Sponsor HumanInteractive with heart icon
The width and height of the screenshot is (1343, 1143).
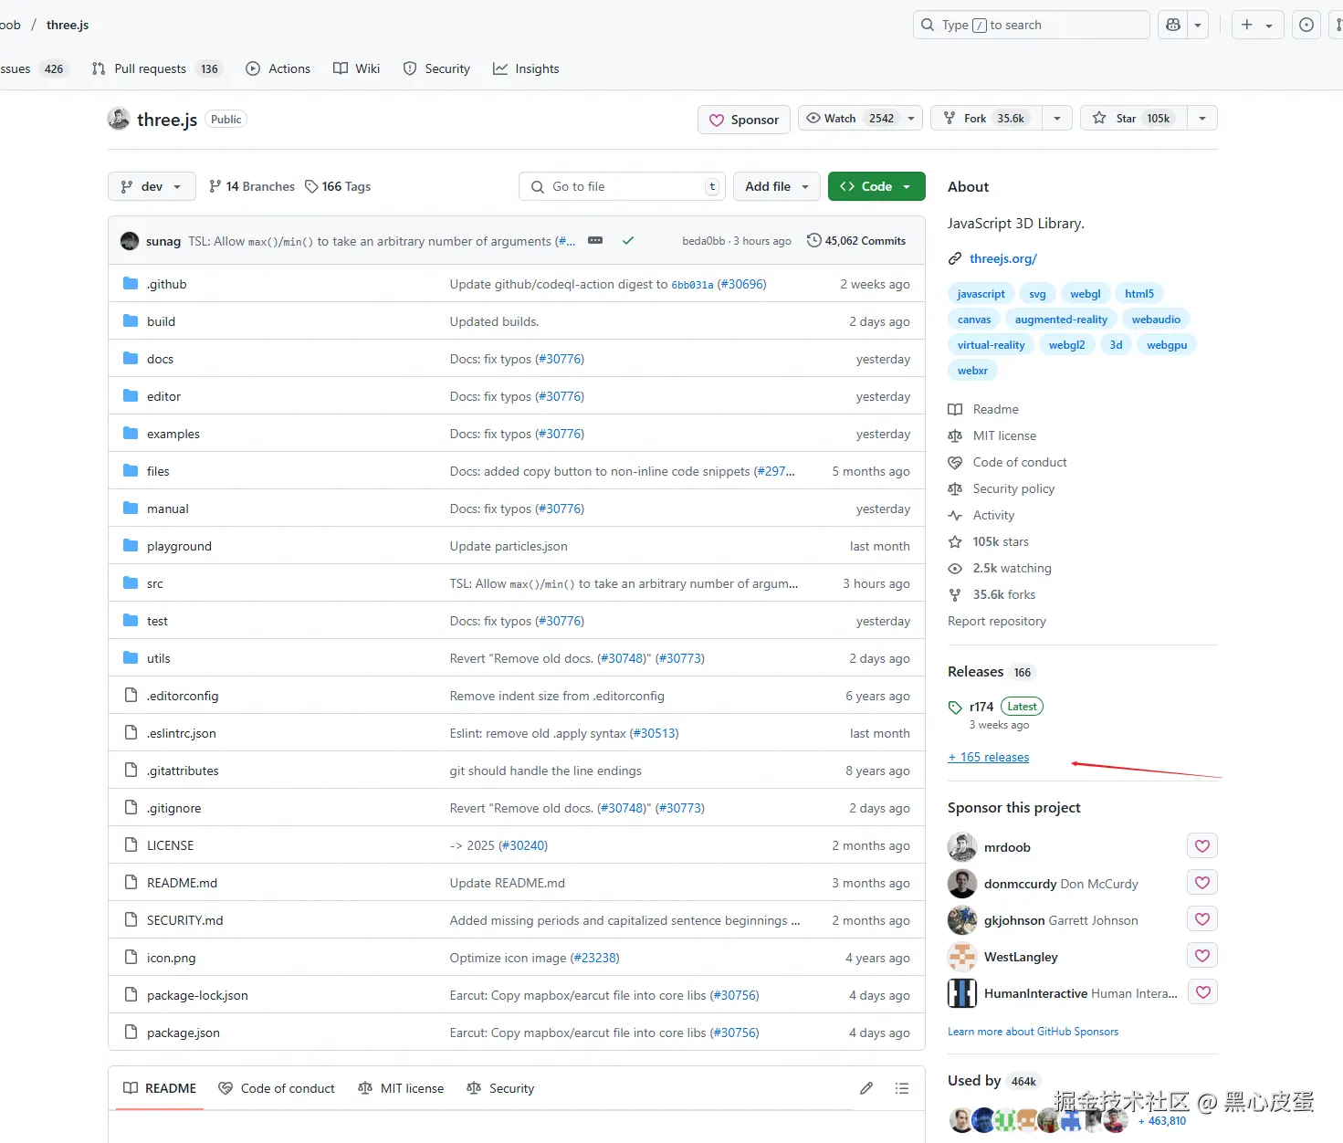(x=1202, y=992)
